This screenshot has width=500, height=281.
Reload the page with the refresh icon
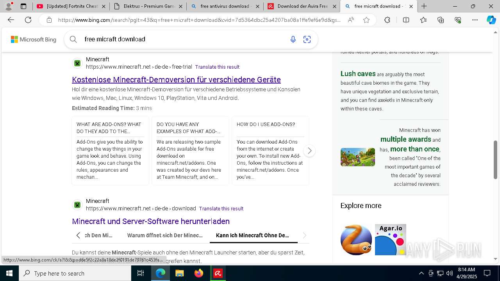pos(28,20)
